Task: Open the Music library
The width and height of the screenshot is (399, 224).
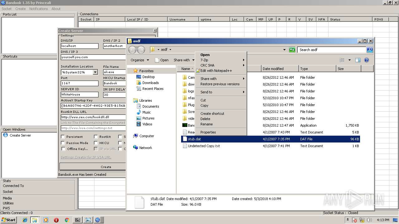Action: click(147, 112)
